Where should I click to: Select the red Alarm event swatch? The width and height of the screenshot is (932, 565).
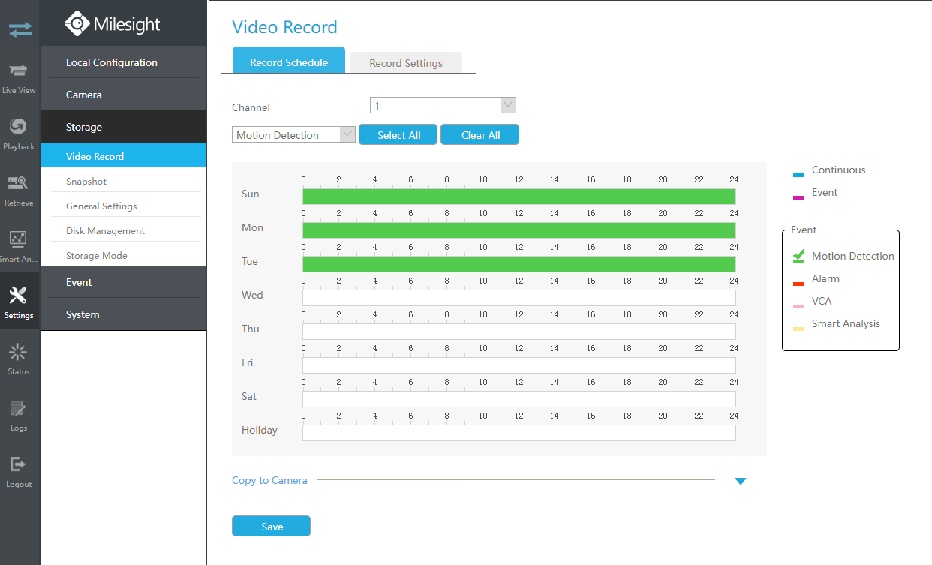[x=798, y=283]
